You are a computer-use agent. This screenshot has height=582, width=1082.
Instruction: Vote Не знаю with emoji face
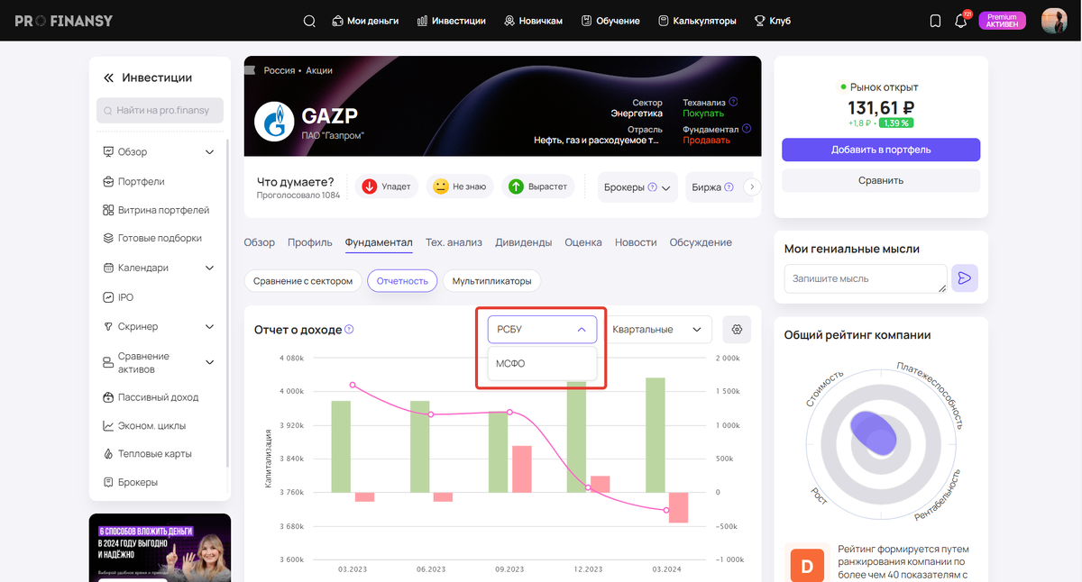tap(460, 186)
